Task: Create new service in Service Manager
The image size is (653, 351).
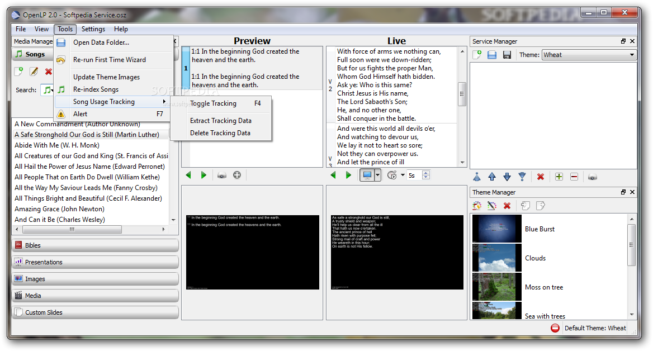Action: coord(477,55)
